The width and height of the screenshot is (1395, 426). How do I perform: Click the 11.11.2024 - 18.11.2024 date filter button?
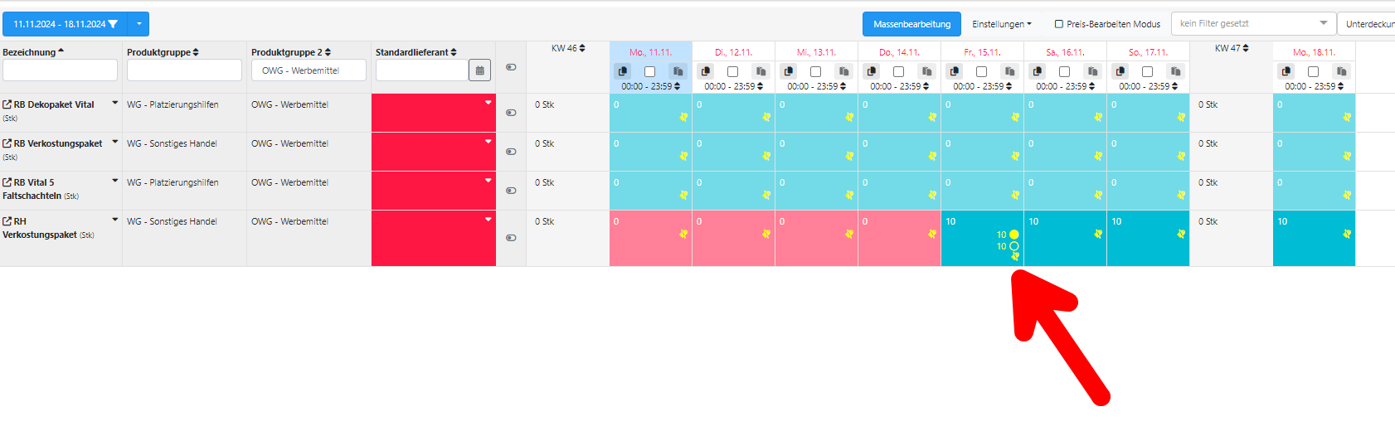(65, 24)
